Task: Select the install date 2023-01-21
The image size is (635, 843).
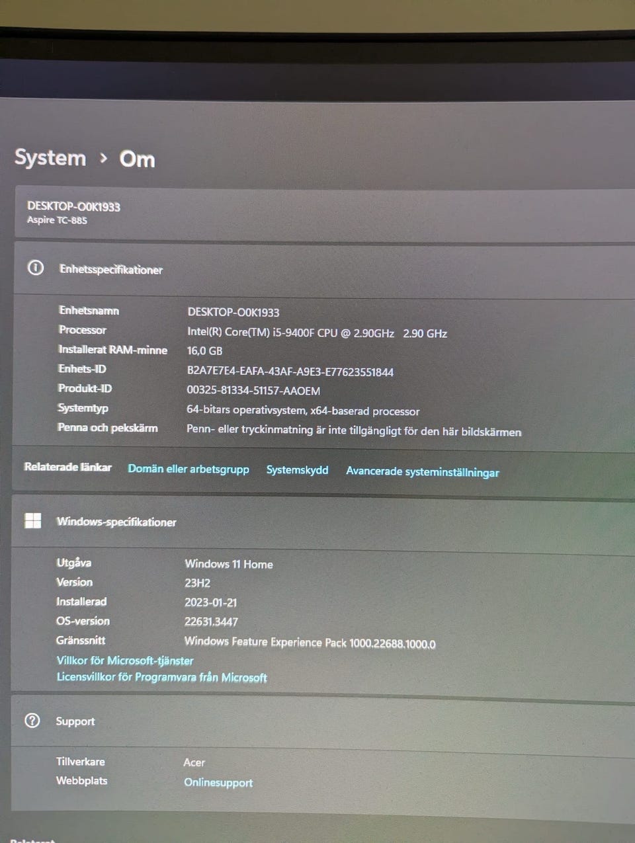Action: coord(211,602)
